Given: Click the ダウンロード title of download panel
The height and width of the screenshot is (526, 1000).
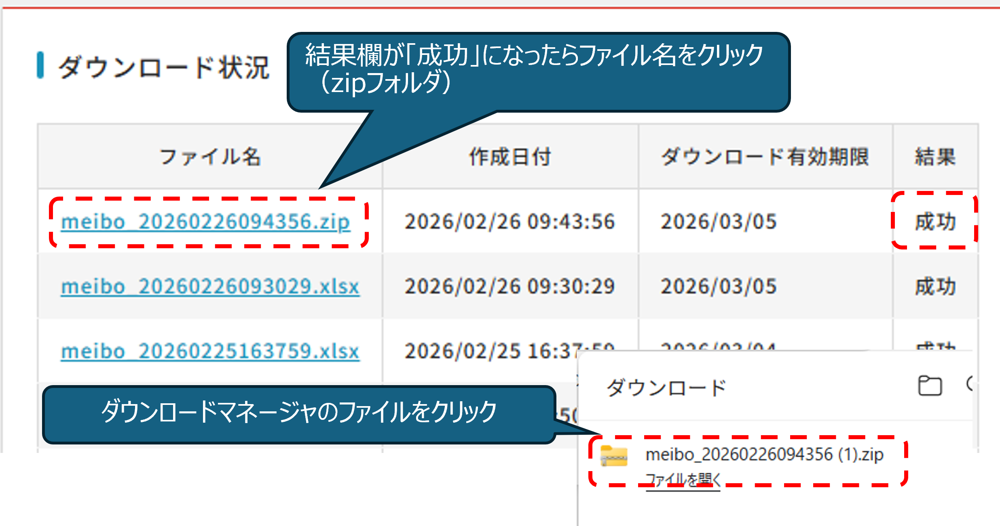Looking at the screenshot, I should click(666, 388).
